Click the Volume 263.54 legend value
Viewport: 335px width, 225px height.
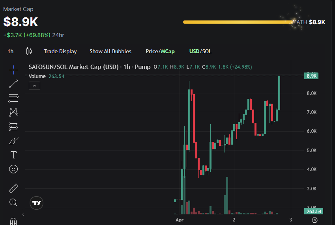pyautogui.click(x=56, y=76)
